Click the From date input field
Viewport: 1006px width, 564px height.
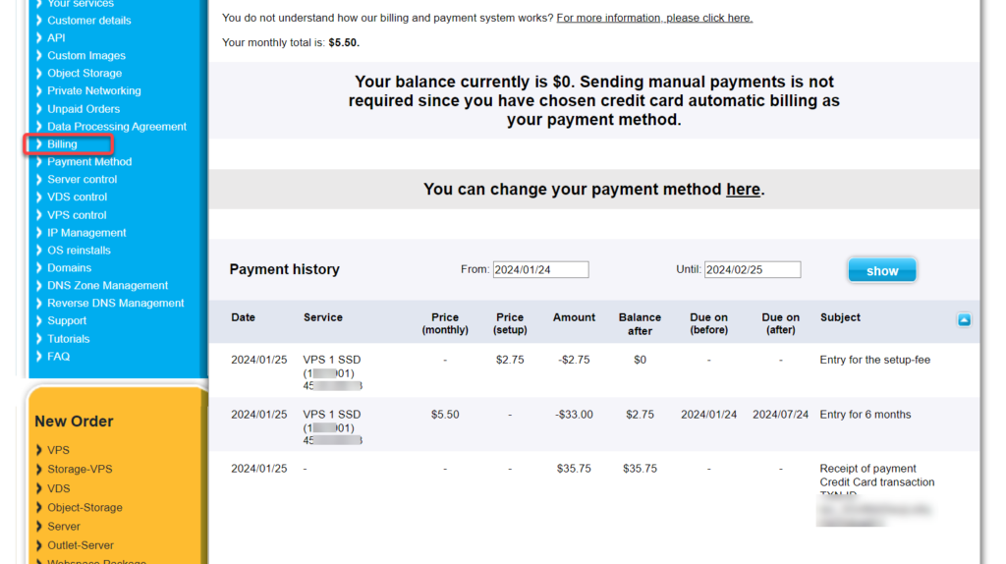click(540, 270)
